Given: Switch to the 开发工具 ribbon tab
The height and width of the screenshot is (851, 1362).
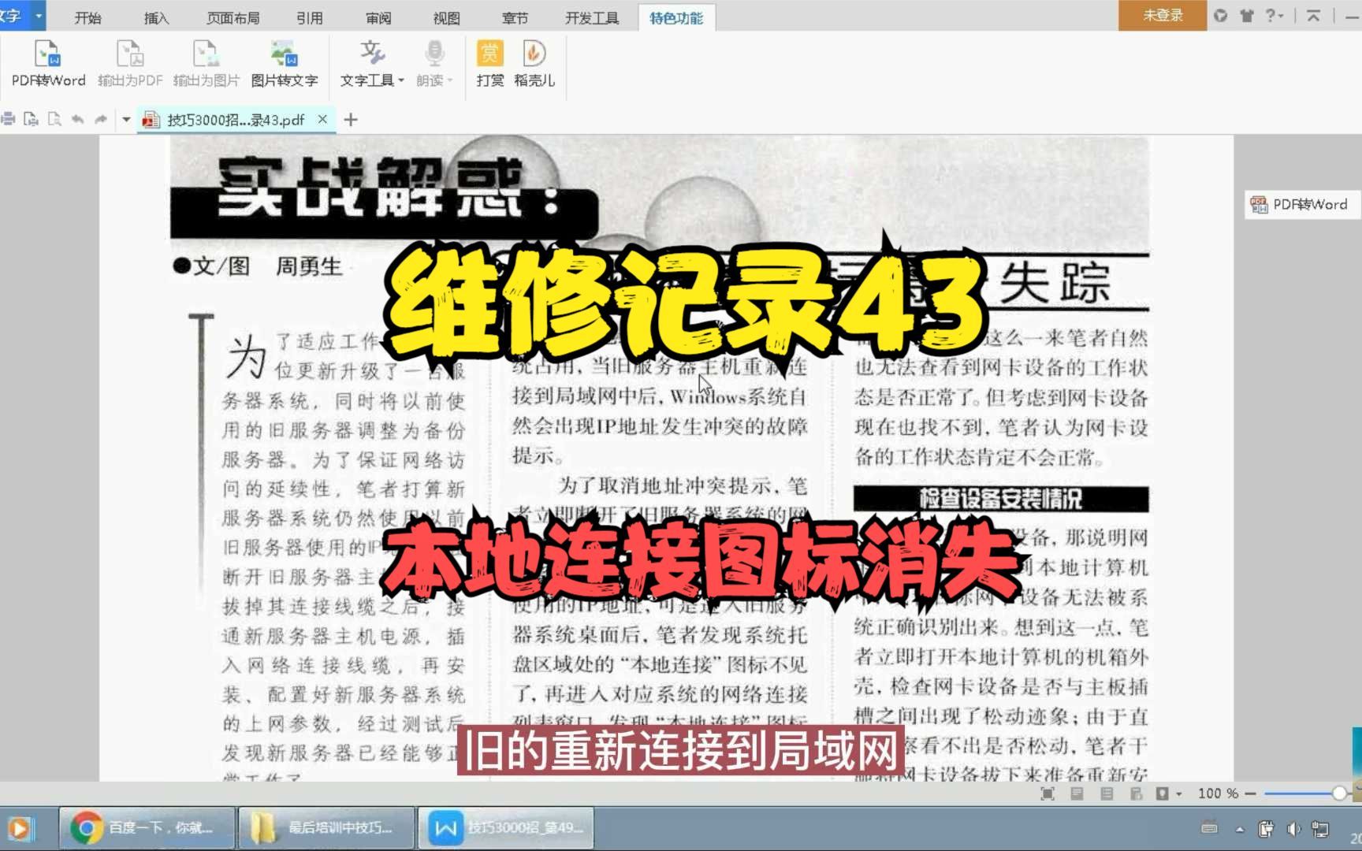Looking at the screenshot, I should point(590,17).
